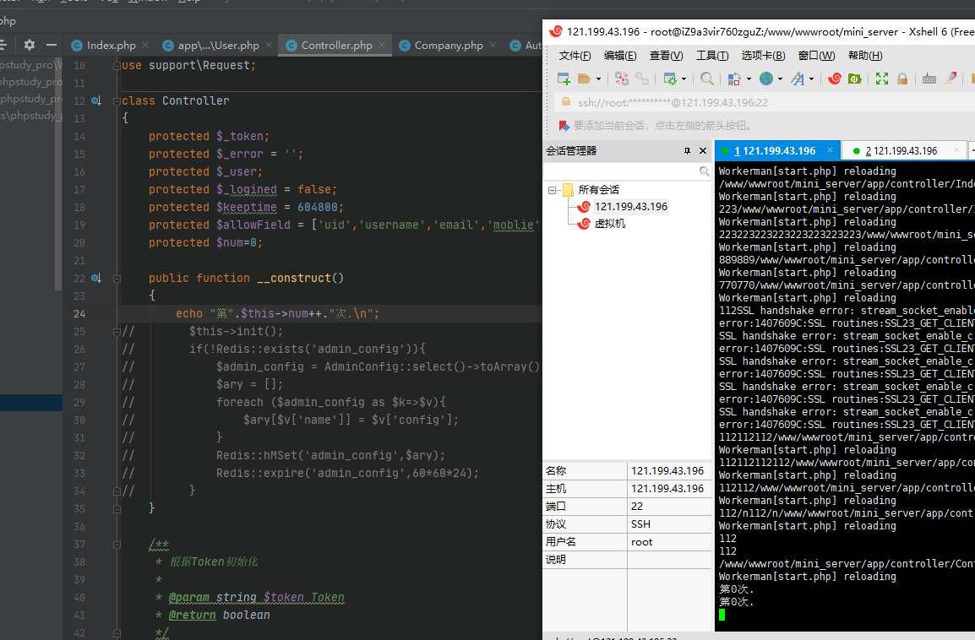The width and height of the screenshot is (975, 640).
Task: Open dropdown arrow next to Open folder icon
Action: pos(598,79)
